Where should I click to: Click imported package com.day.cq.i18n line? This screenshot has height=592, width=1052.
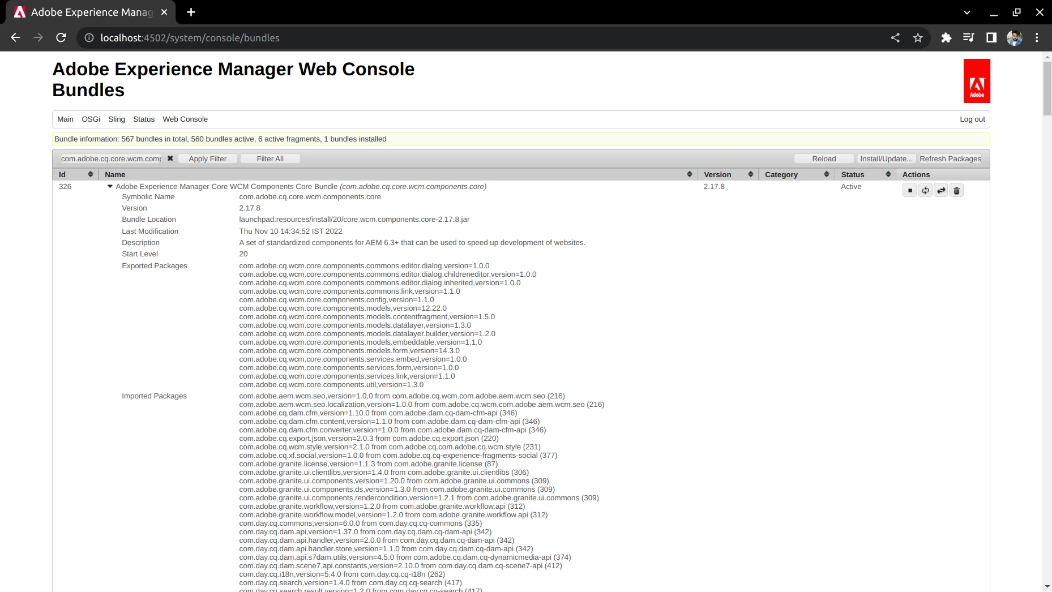click(342, 574)
